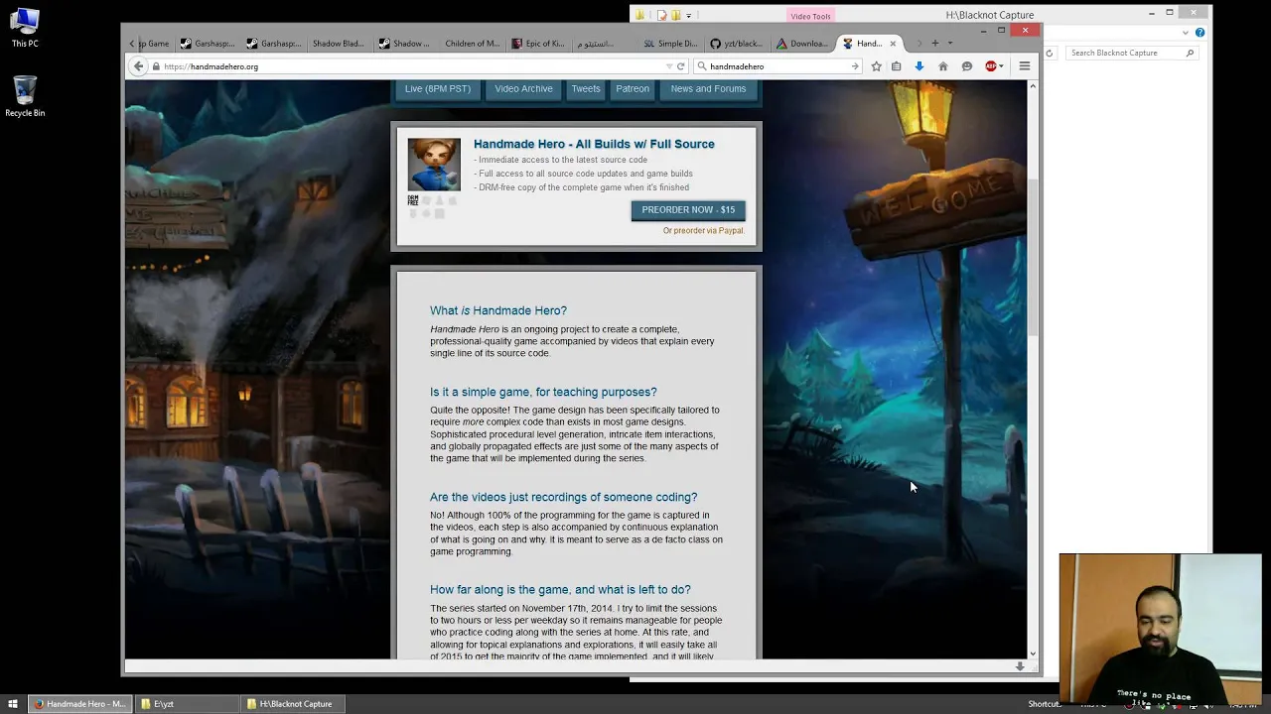
Task: Open This PC desktop icon
Action: click(25, 29)
